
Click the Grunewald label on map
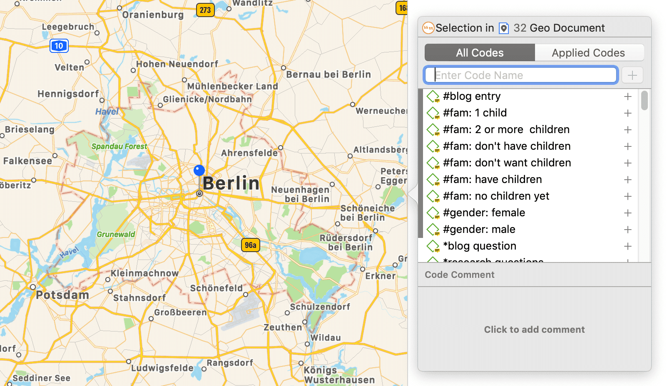116,235
